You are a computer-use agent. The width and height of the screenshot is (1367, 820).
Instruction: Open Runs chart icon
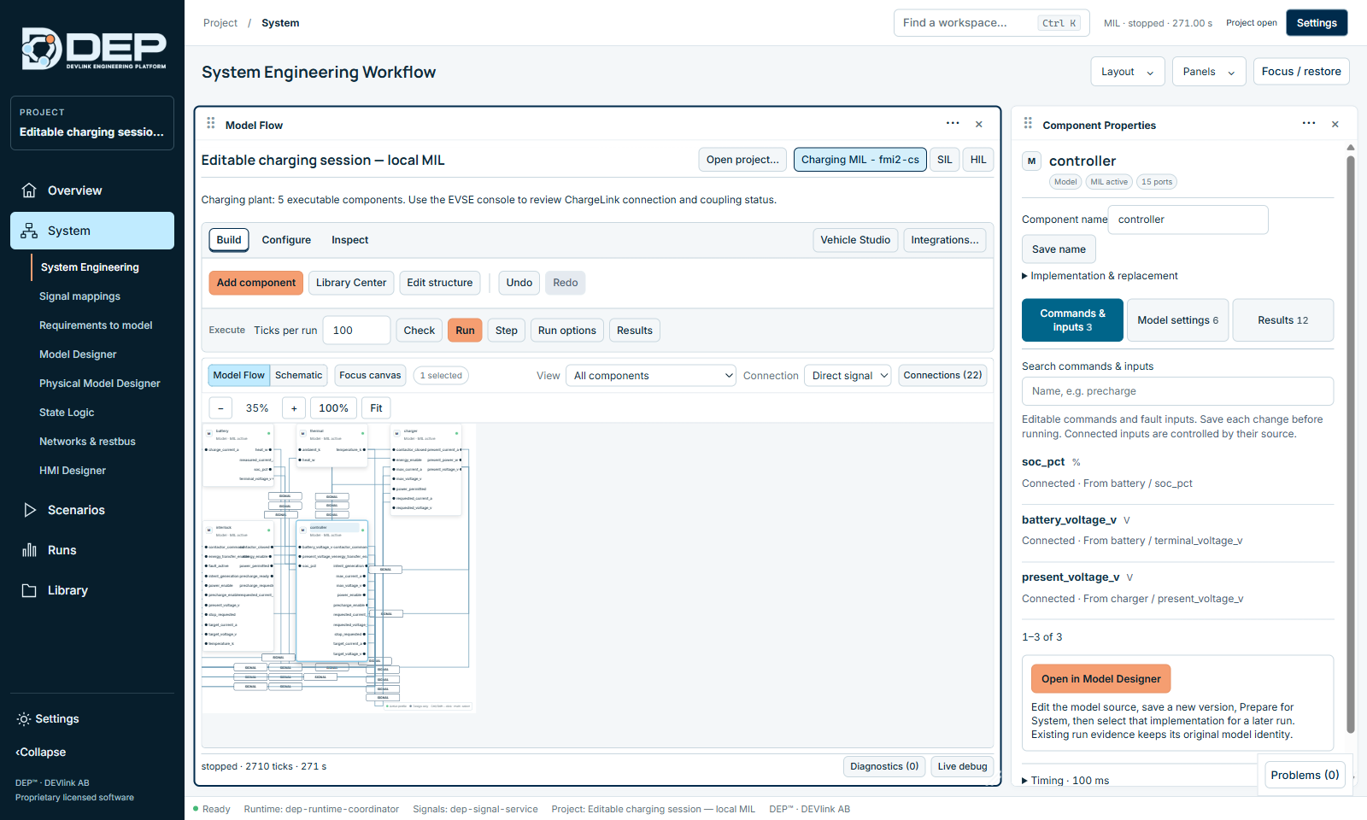point(29,550)
